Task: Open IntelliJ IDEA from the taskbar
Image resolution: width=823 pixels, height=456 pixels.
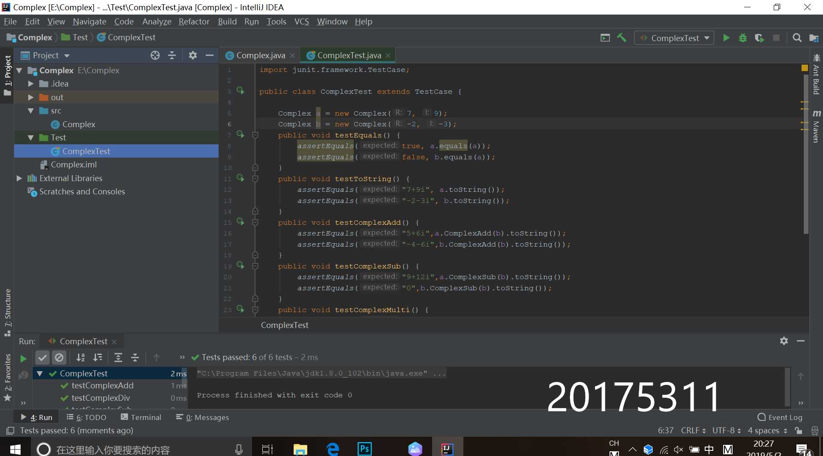Action: coord(447,448)
